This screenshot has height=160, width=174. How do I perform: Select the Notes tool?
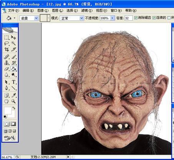pyautogui.click(x=7, y=95)
